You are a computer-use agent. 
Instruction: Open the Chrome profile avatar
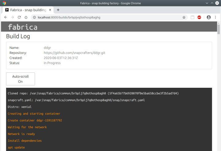tap(209, 17)
